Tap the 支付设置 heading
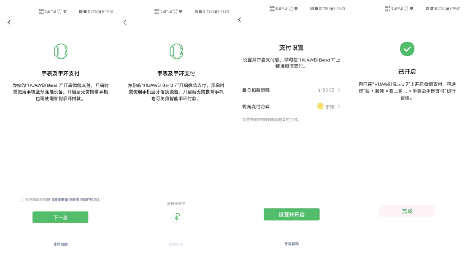 click(x=291, y=48)
